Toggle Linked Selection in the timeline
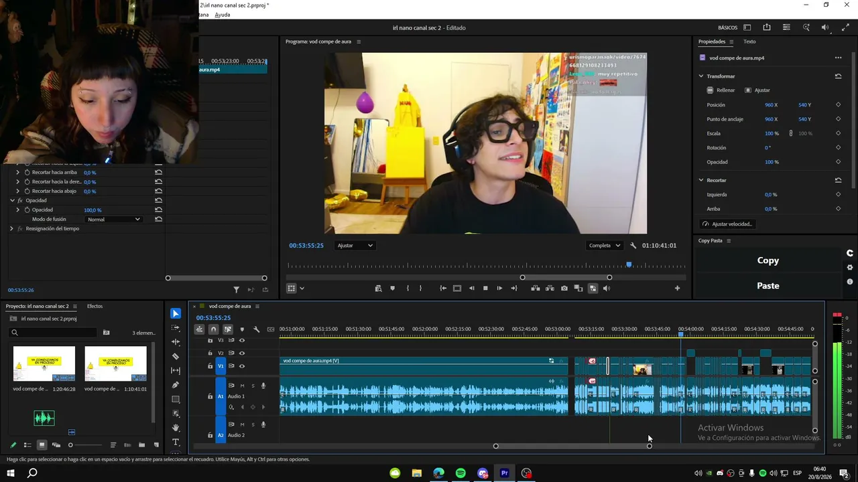The width and height of the screenshot is (858, 482). pyautogui.click(x=228, y=329)
